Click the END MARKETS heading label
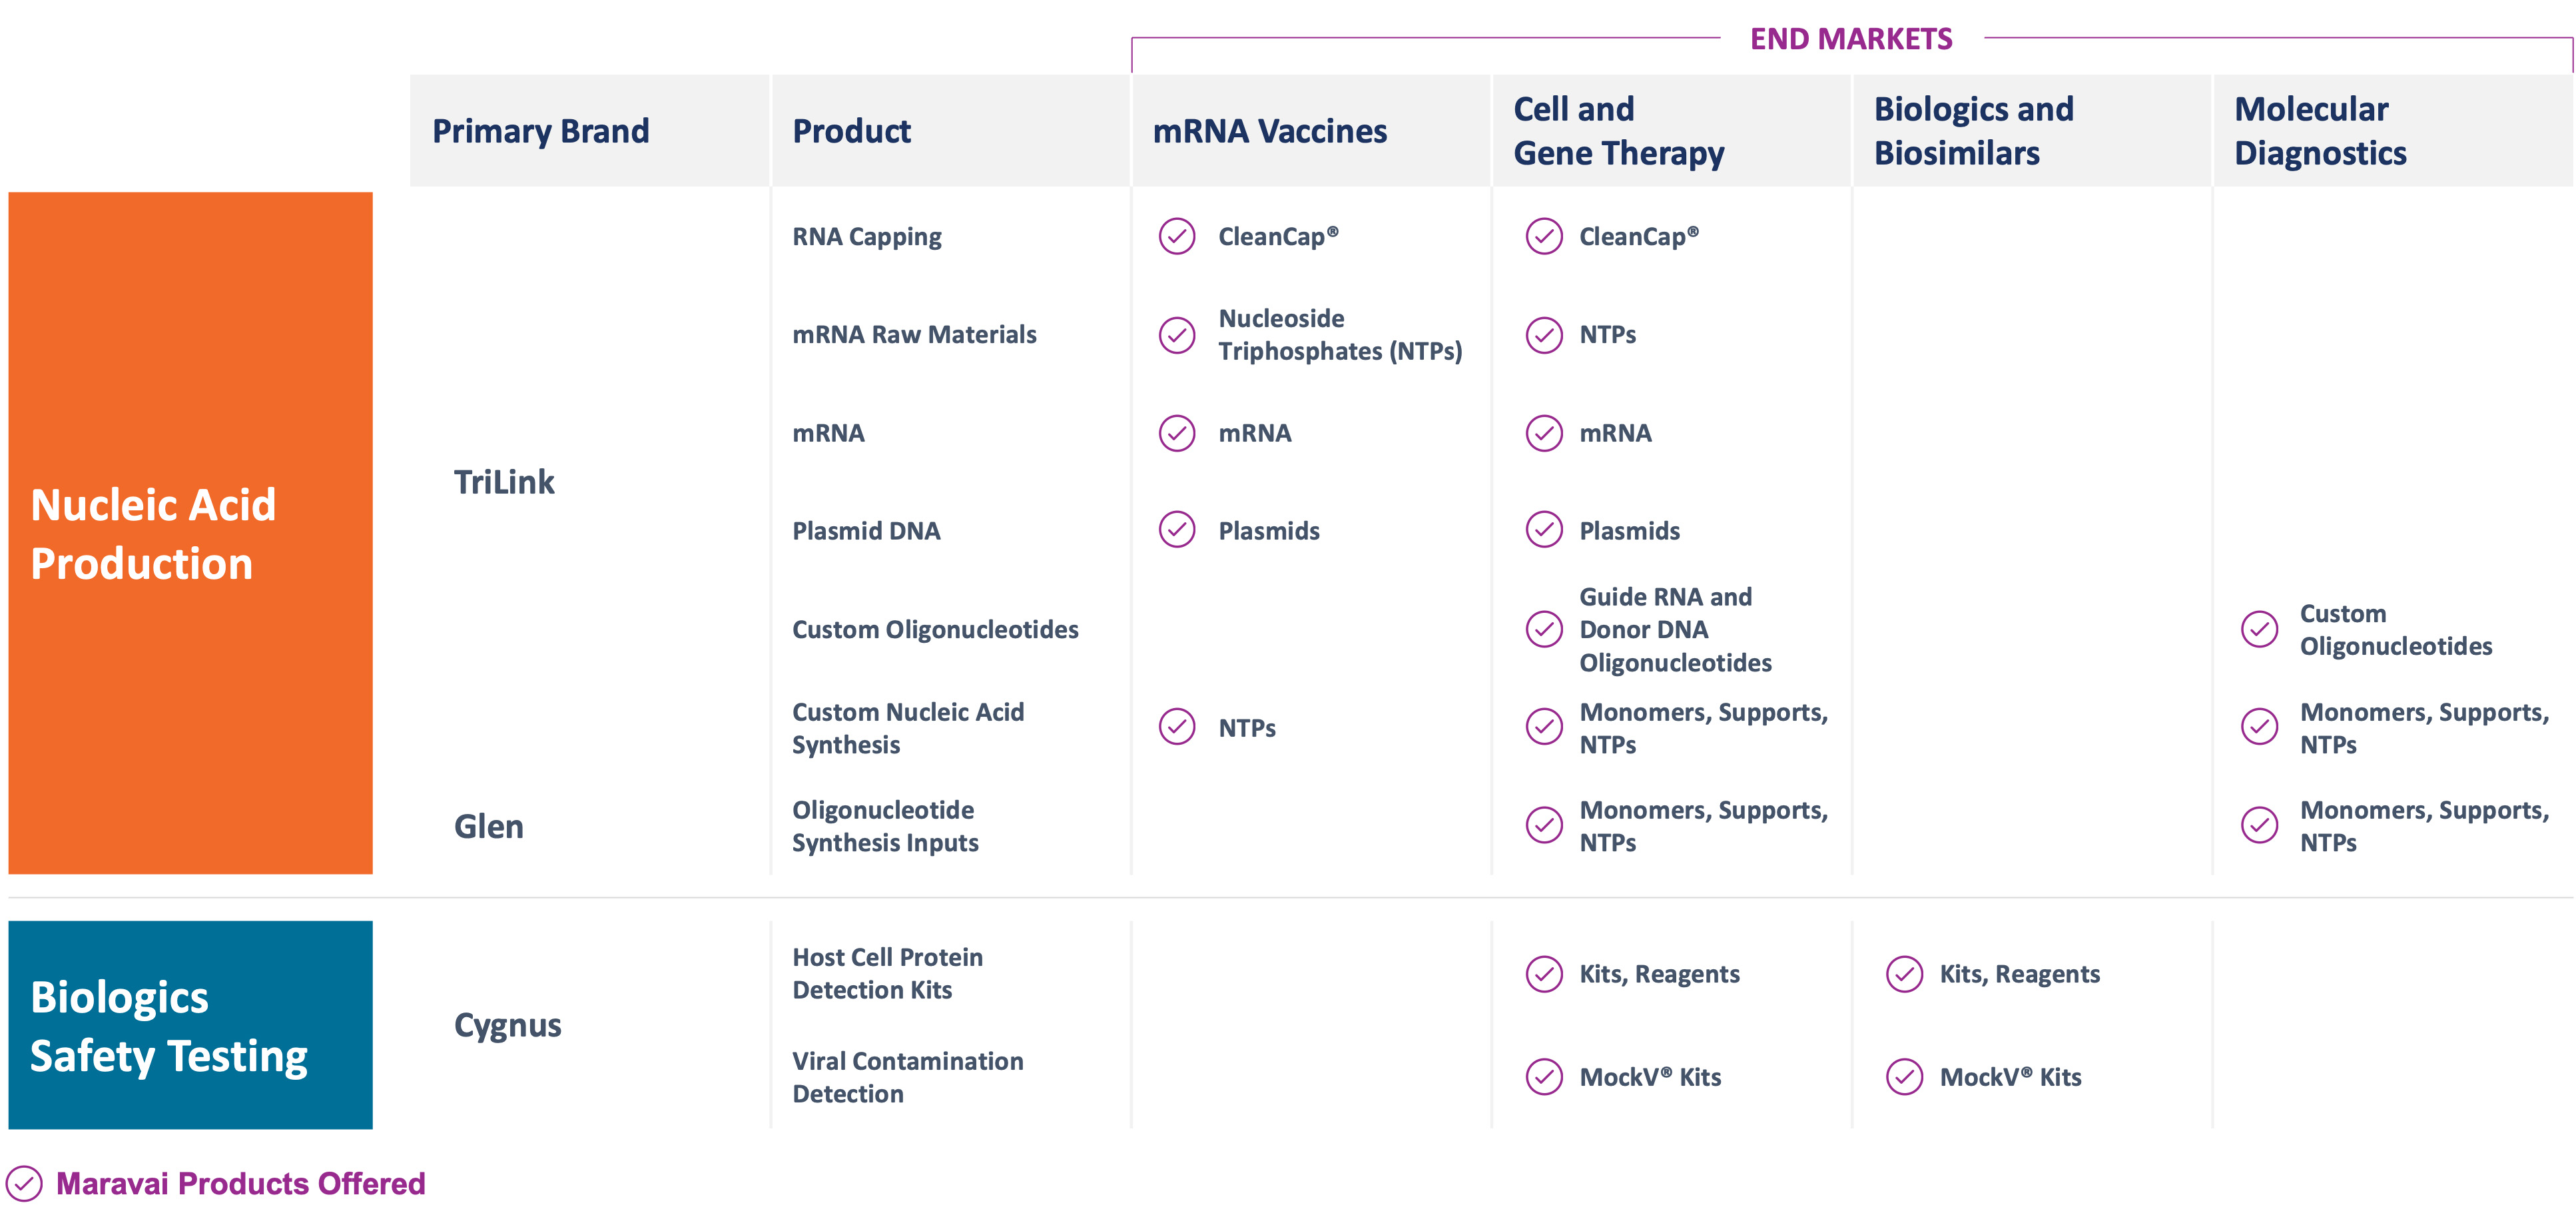This screenshot has height=1221, width=2576. 1850,39
